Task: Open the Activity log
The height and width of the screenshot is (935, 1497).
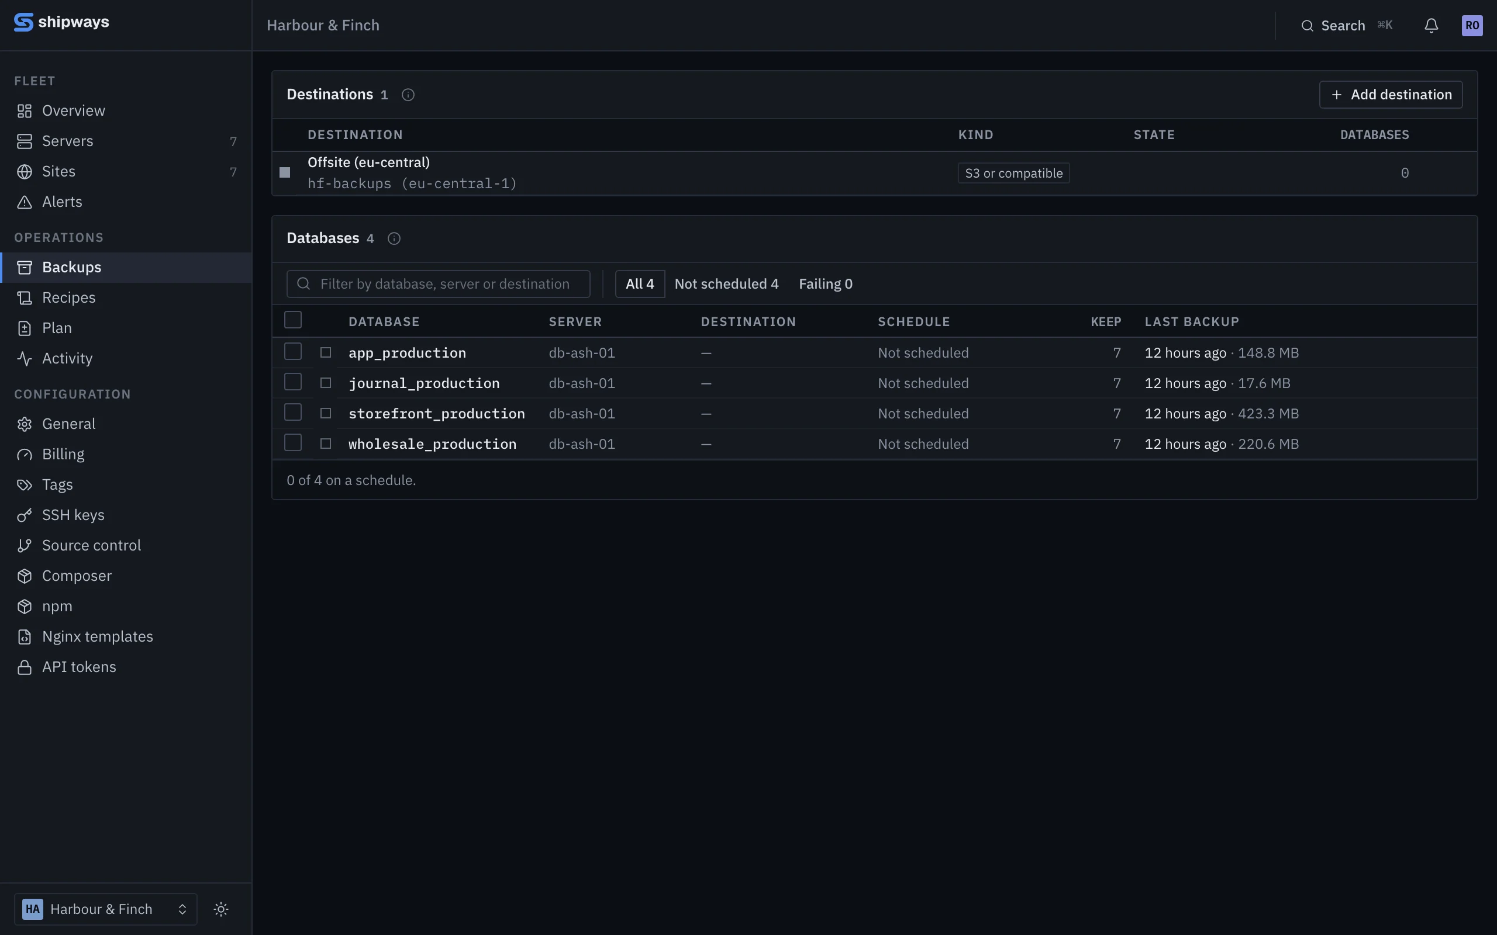Action: pos(126,358)
